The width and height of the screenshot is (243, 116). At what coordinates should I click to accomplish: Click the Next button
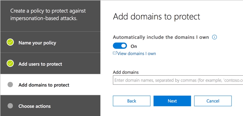pos(172,101)
